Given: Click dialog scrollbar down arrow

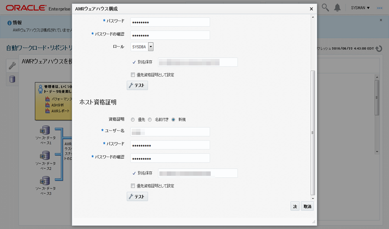Looking at the screenshot, I should (313, 198).
